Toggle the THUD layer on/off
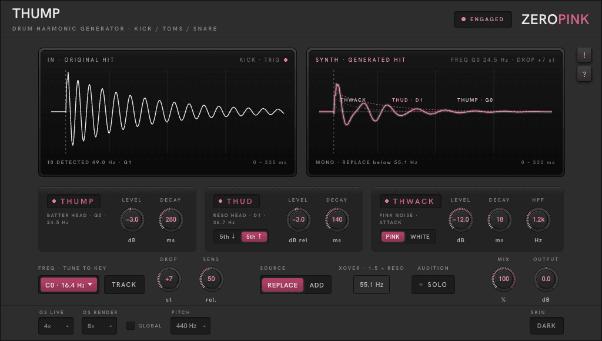 point(236,201)
